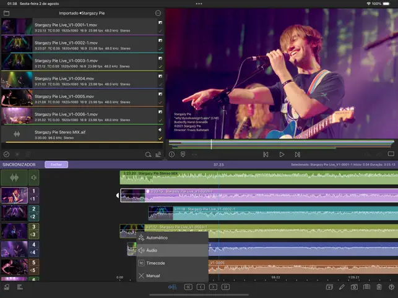398x298 pixels.
Task: Jump to next frame in viewer
Action: click(x=297, y=155)
